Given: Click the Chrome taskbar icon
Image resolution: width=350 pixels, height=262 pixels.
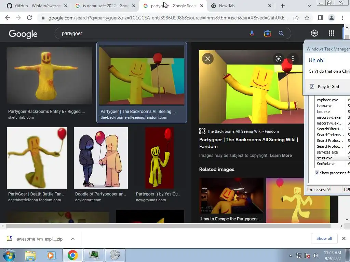Looking at the screenshot, I should [72, 255].
